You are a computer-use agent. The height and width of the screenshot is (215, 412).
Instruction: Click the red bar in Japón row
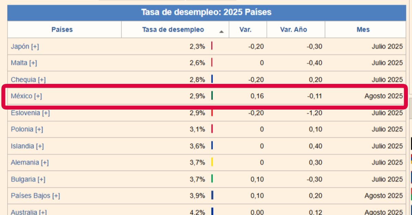212,46
